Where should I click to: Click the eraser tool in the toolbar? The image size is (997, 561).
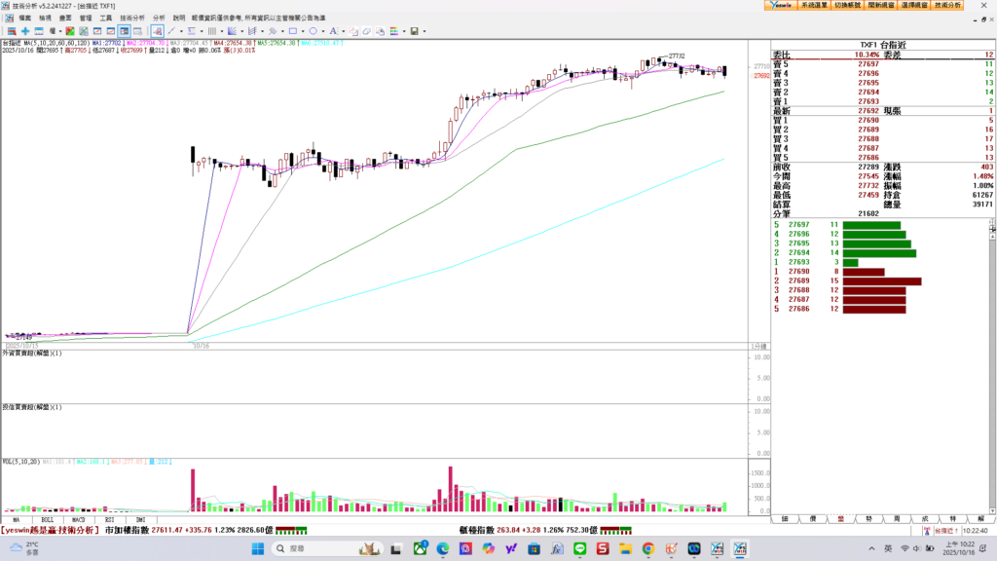coord(366,31)
